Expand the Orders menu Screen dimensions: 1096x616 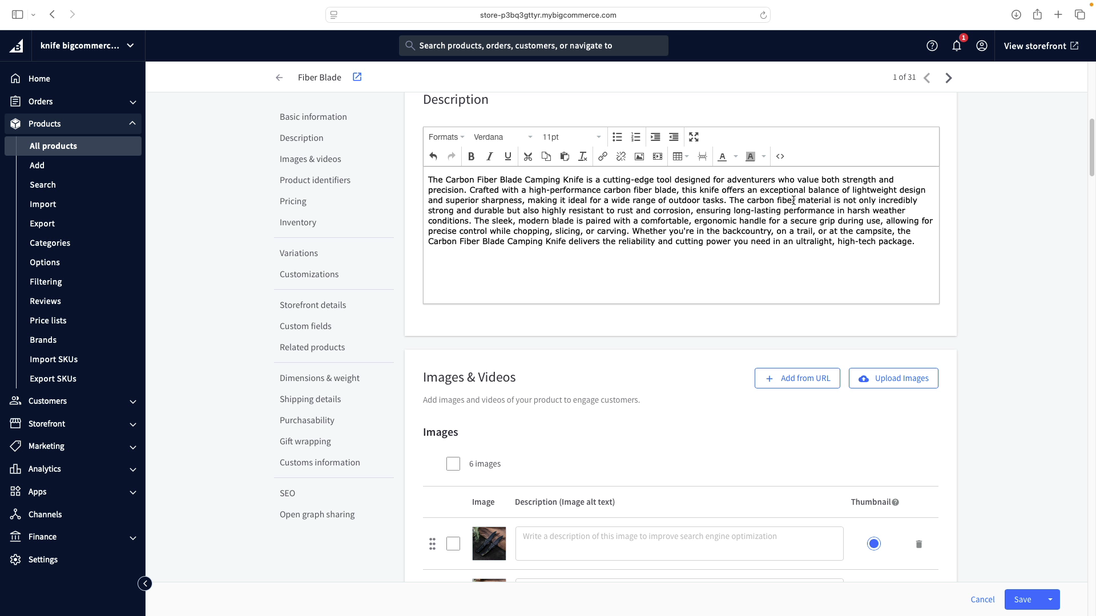(x=73, y=102)
